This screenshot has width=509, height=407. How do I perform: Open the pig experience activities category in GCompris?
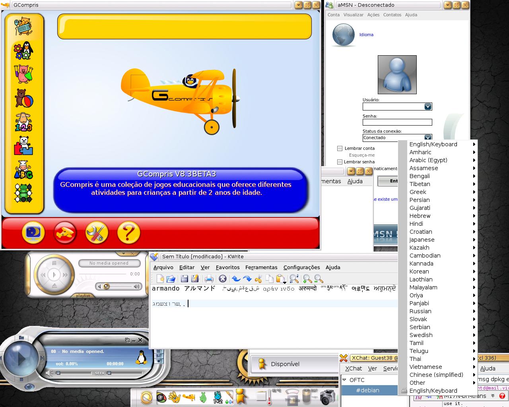tap(23, 74)
